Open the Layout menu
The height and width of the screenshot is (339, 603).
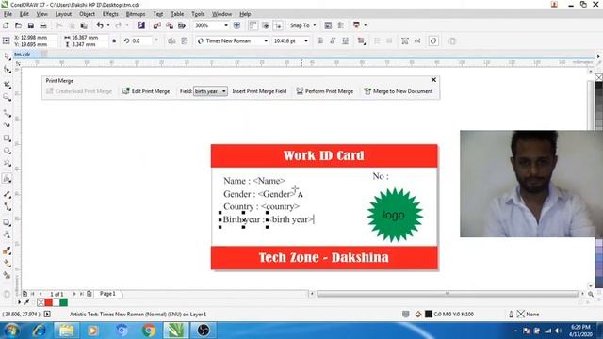(x=63, y=14)
